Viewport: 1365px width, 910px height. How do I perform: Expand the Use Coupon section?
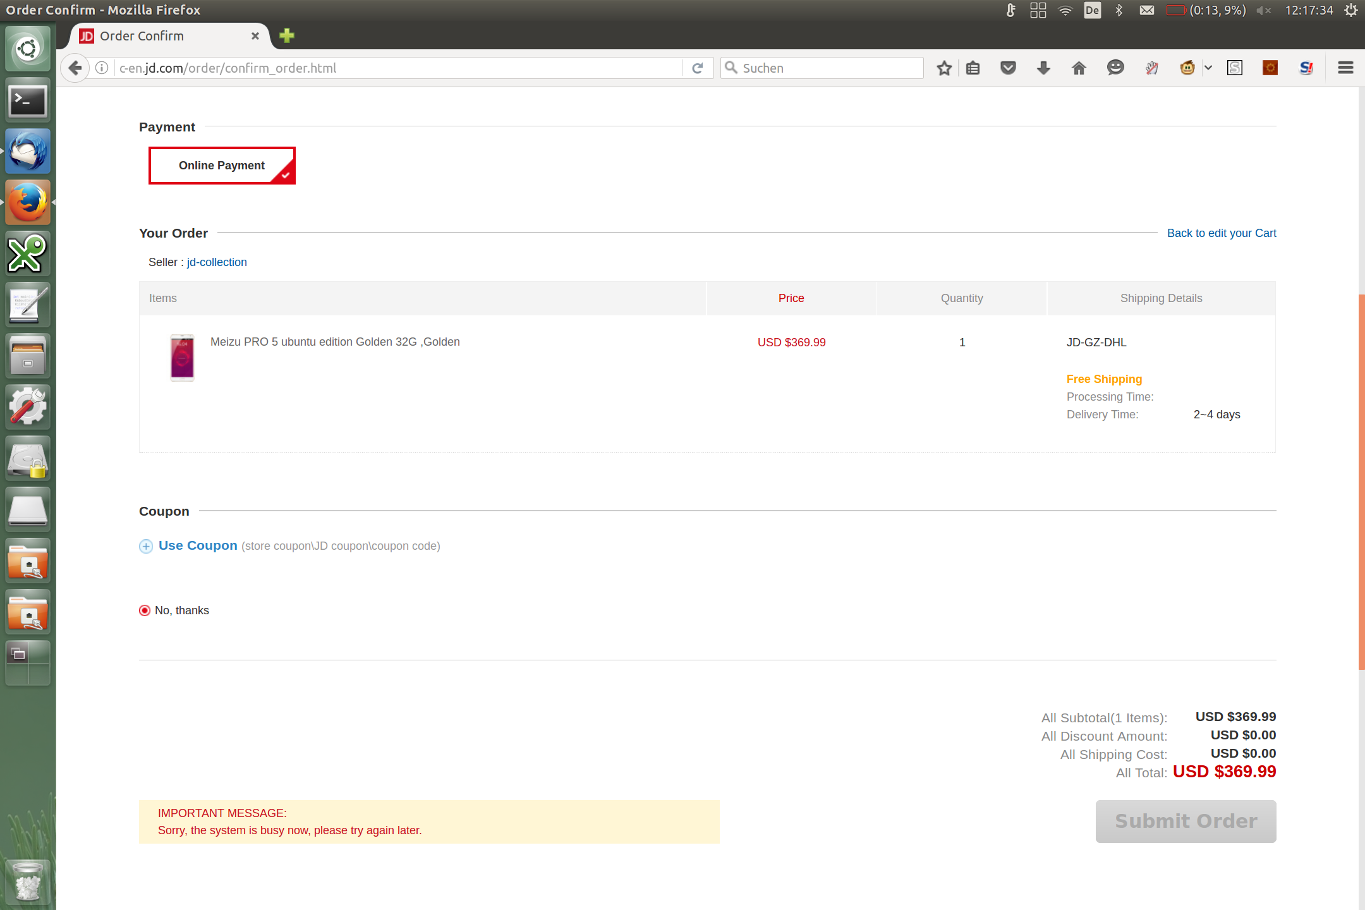197,545
